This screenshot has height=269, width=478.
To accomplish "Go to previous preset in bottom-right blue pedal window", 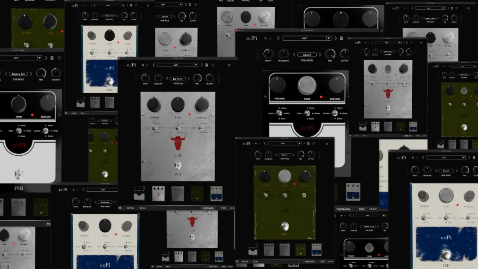I will tap(423, 157).
